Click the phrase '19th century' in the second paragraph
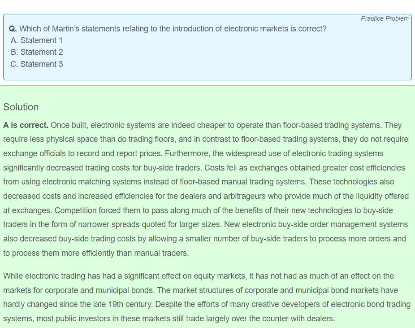The height and width of the screenshot is (328, 415). pyautogui.click(x=130, y=304)
